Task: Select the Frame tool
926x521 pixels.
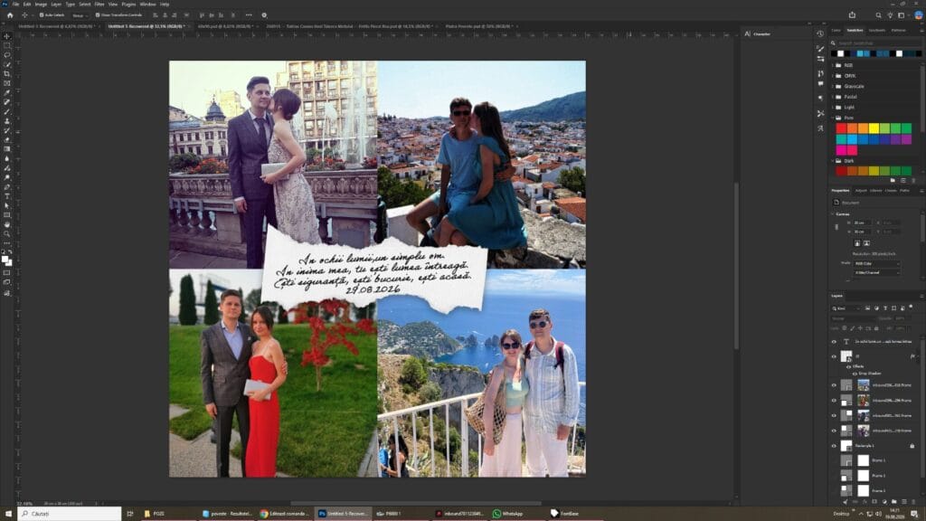Action: [x=7, y=83]
